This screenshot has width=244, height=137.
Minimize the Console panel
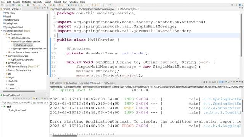click(x=240, y=82)
